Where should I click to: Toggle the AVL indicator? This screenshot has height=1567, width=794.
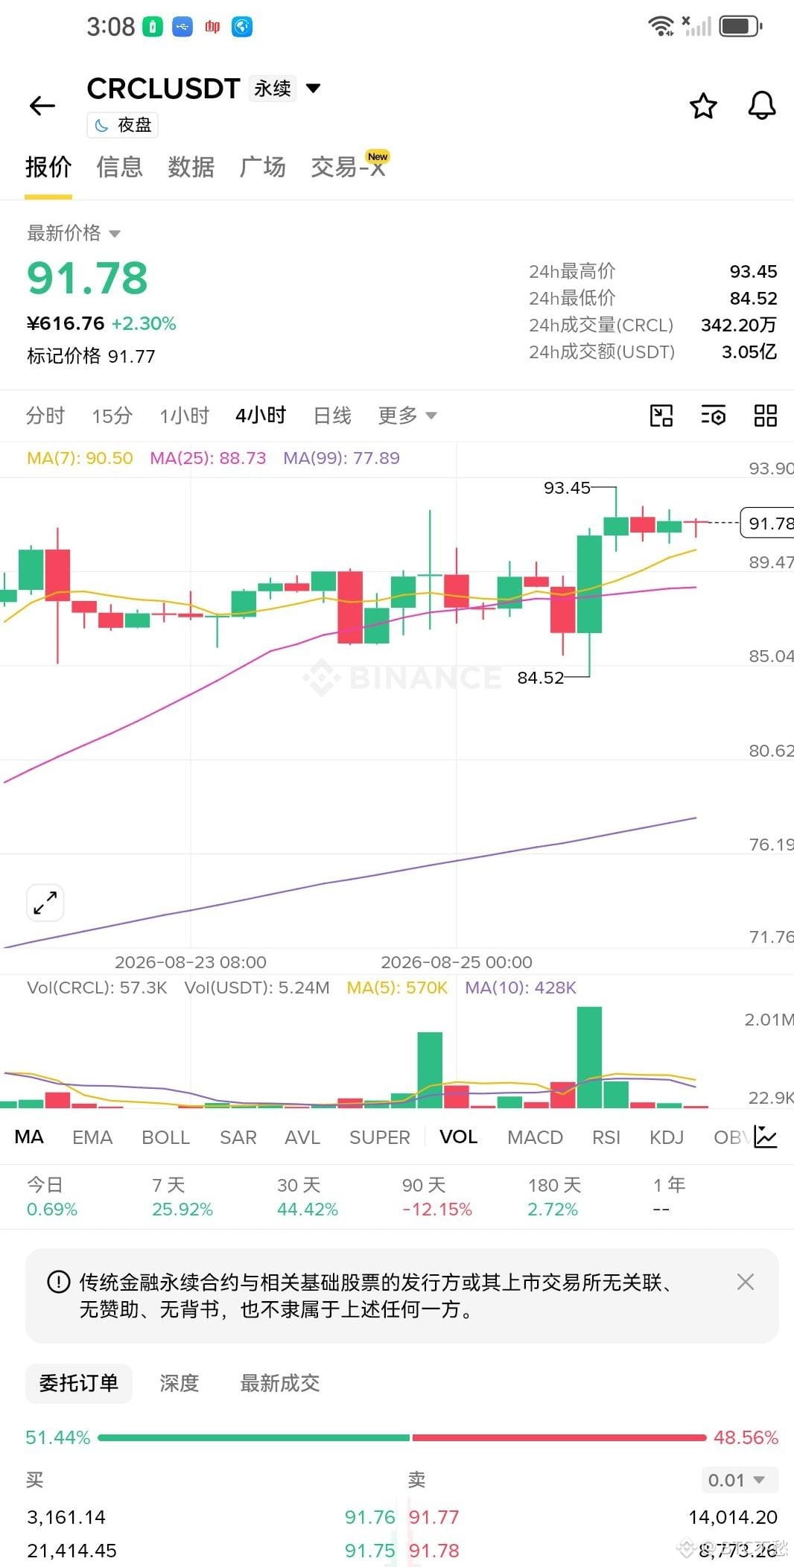tap(302, 1137)
